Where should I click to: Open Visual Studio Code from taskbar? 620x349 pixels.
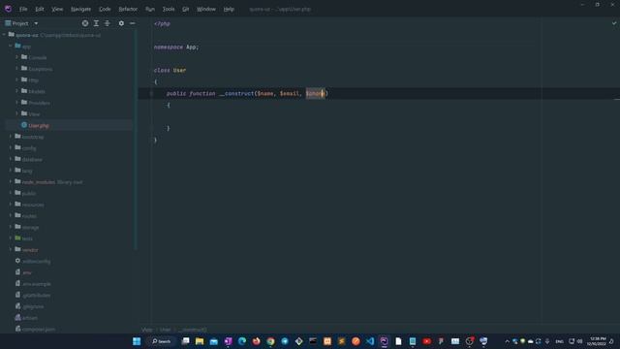coord(370,341)
